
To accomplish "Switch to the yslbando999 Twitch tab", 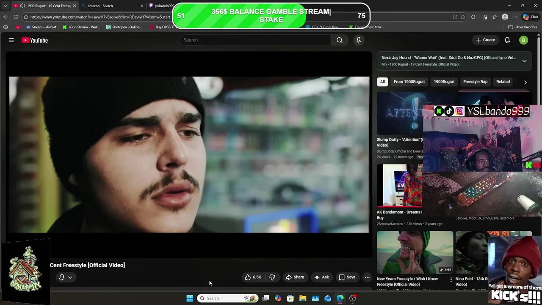I will click(161, 6).
